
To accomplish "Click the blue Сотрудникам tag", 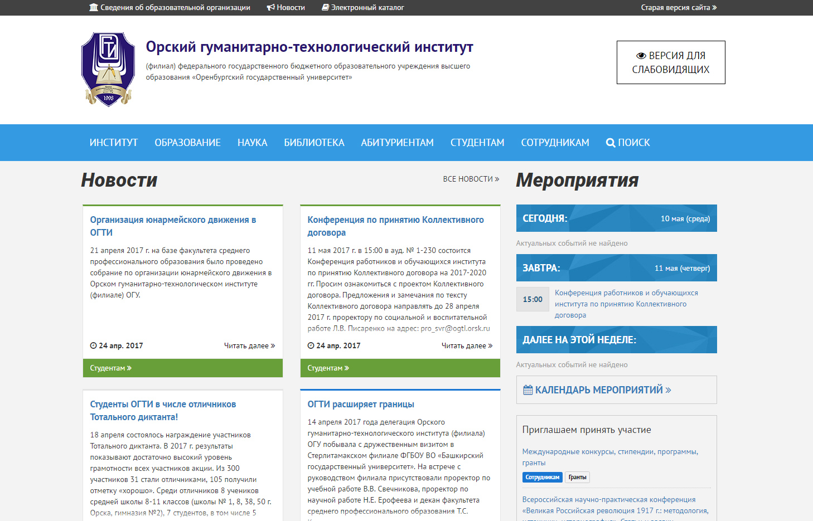I will click(543, 477).
